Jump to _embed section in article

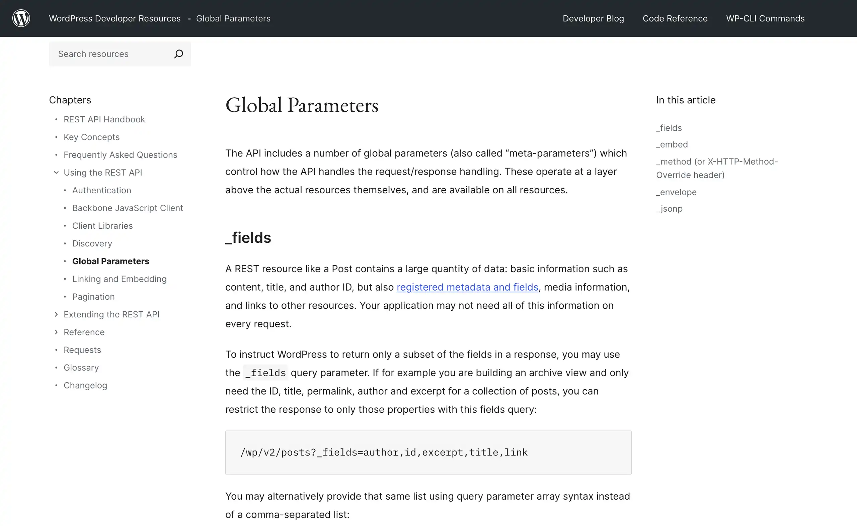pos(672,144)
